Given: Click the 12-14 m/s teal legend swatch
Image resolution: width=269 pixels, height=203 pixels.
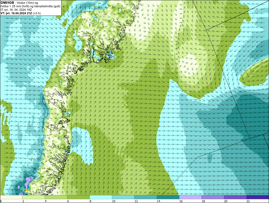Looking at the screenshot, I should 146,197.
